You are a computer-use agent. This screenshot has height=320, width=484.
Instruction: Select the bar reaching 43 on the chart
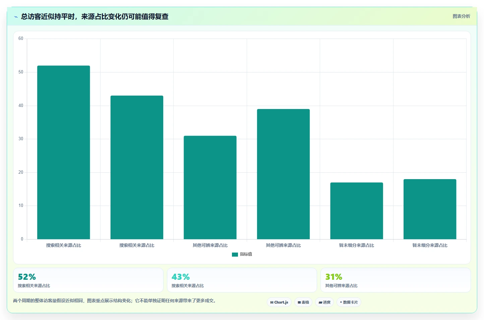click(x=137, y=167)
